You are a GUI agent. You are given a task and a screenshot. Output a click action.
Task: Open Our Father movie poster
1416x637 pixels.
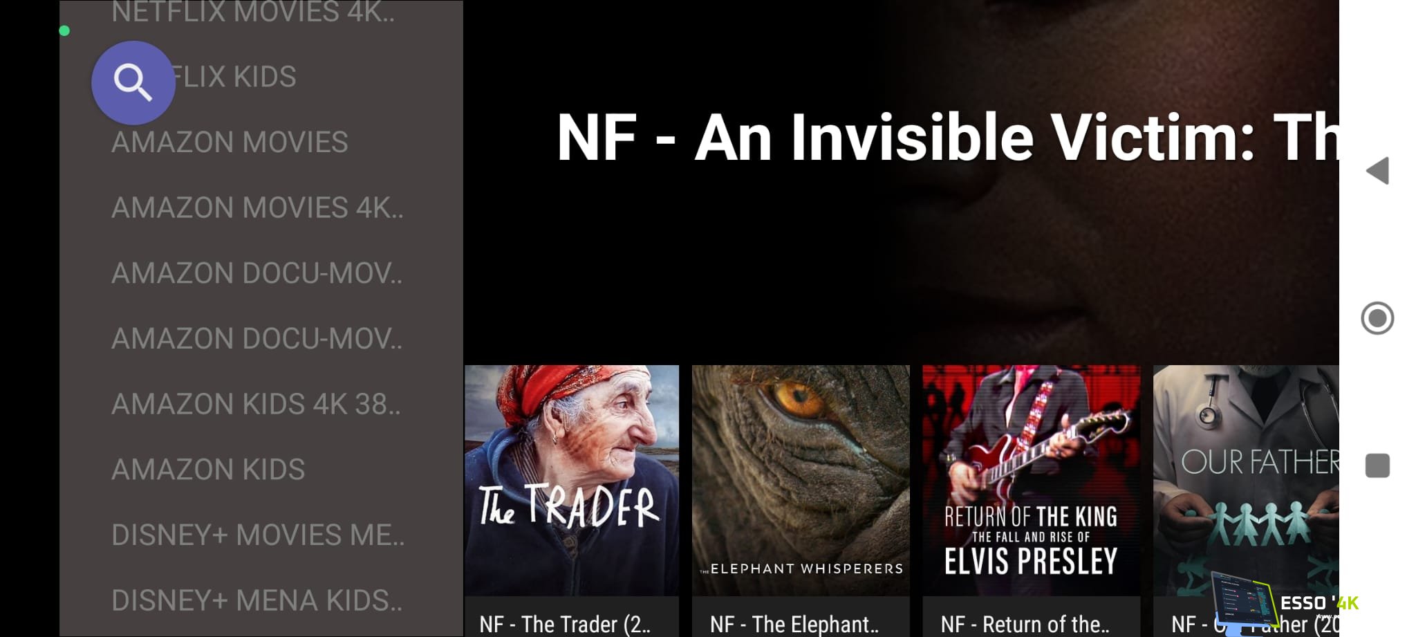click(1246, 481)
